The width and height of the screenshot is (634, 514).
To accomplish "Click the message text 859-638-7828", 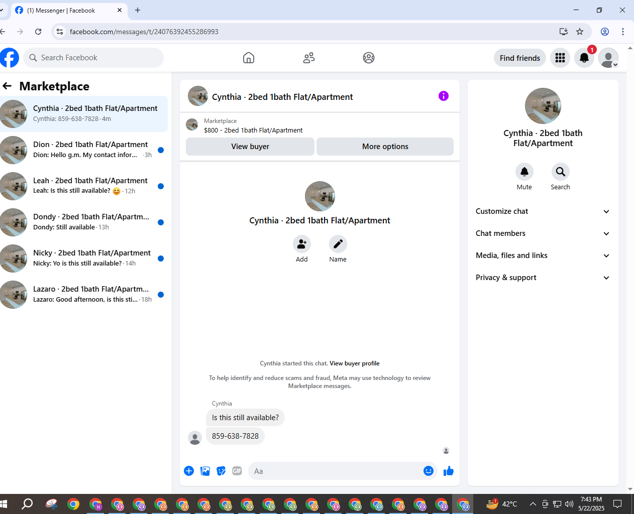I will coord(235,436).
